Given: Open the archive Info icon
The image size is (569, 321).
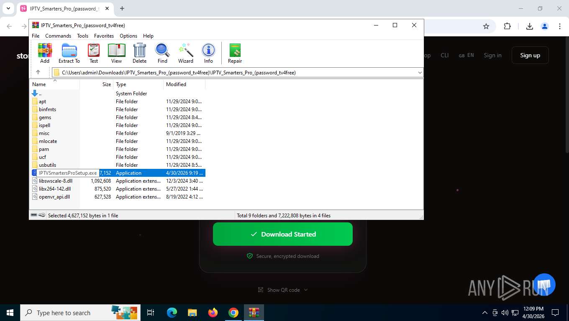Looking at the screenshot, I should click(x=208, y=53).
